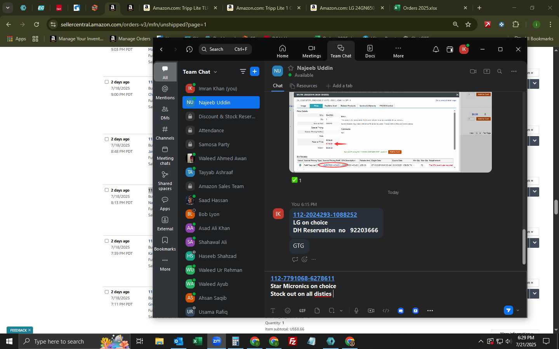The image size is (559, 349).
Task: Toggle the checkmark reaction with count 1
Action: pyautogui.click(x=297, y=180)
